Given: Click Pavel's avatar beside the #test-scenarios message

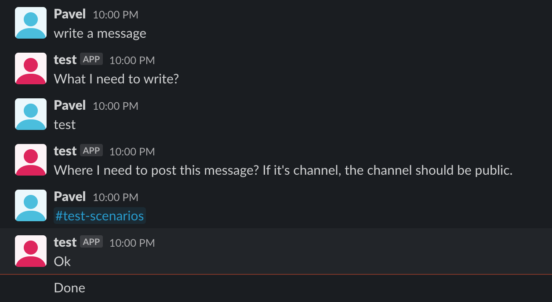Looking at the screenshot, I should 31,205.
